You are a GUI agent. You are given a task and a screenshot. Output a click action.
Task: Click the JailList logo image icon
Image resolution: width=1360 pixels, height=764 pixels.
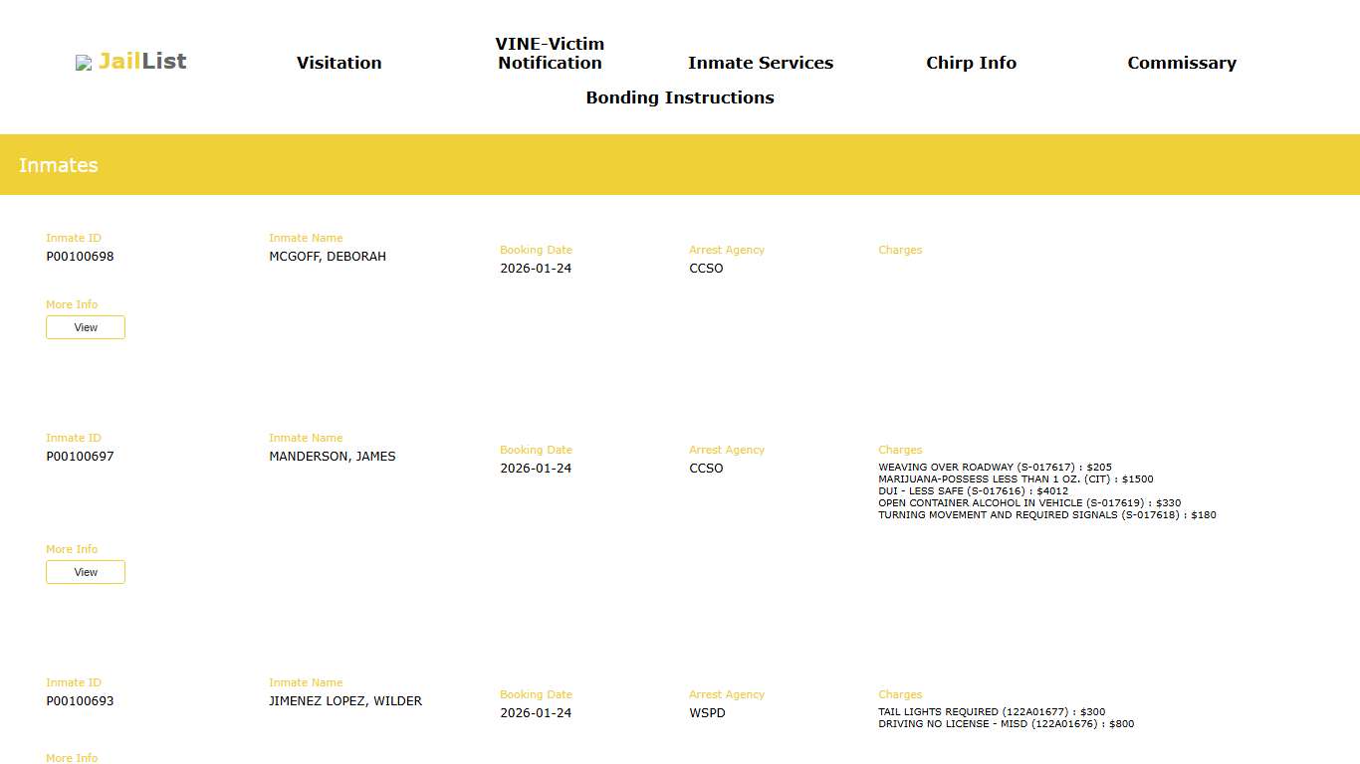(84, 63)
